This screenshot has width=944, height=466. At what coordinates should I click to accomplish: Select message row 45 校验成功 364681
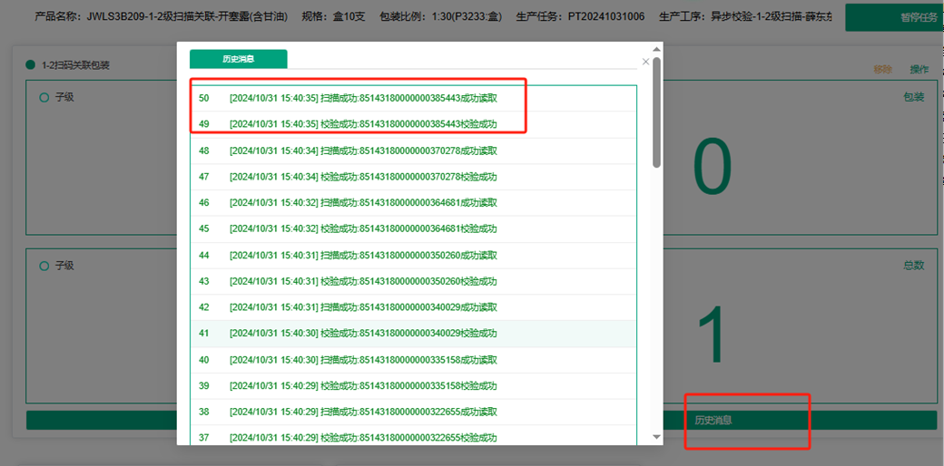click(414, 229)
